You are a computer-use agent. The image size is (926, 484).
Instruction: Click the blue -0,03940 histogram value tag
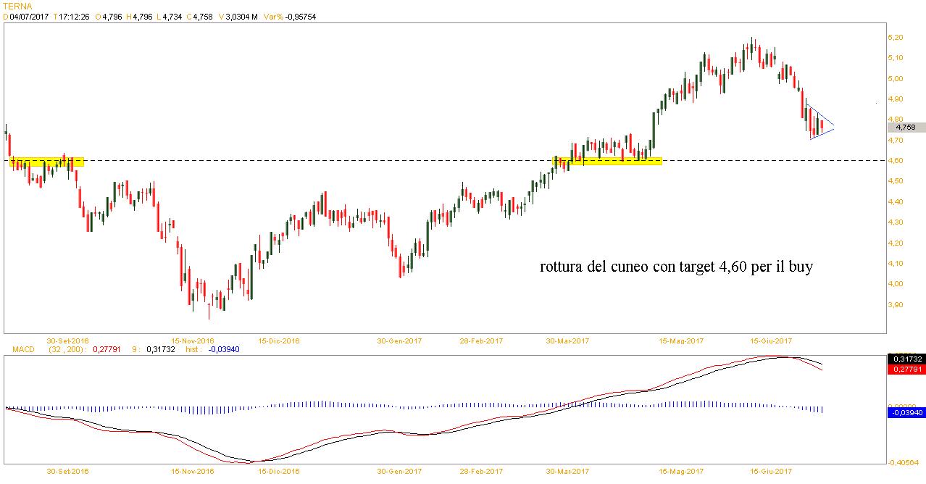904,412
